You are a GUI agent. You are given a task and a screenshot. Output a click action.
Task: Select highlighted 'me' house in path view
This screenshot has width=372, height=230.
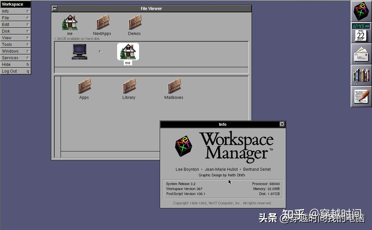(x=128, y=54)
